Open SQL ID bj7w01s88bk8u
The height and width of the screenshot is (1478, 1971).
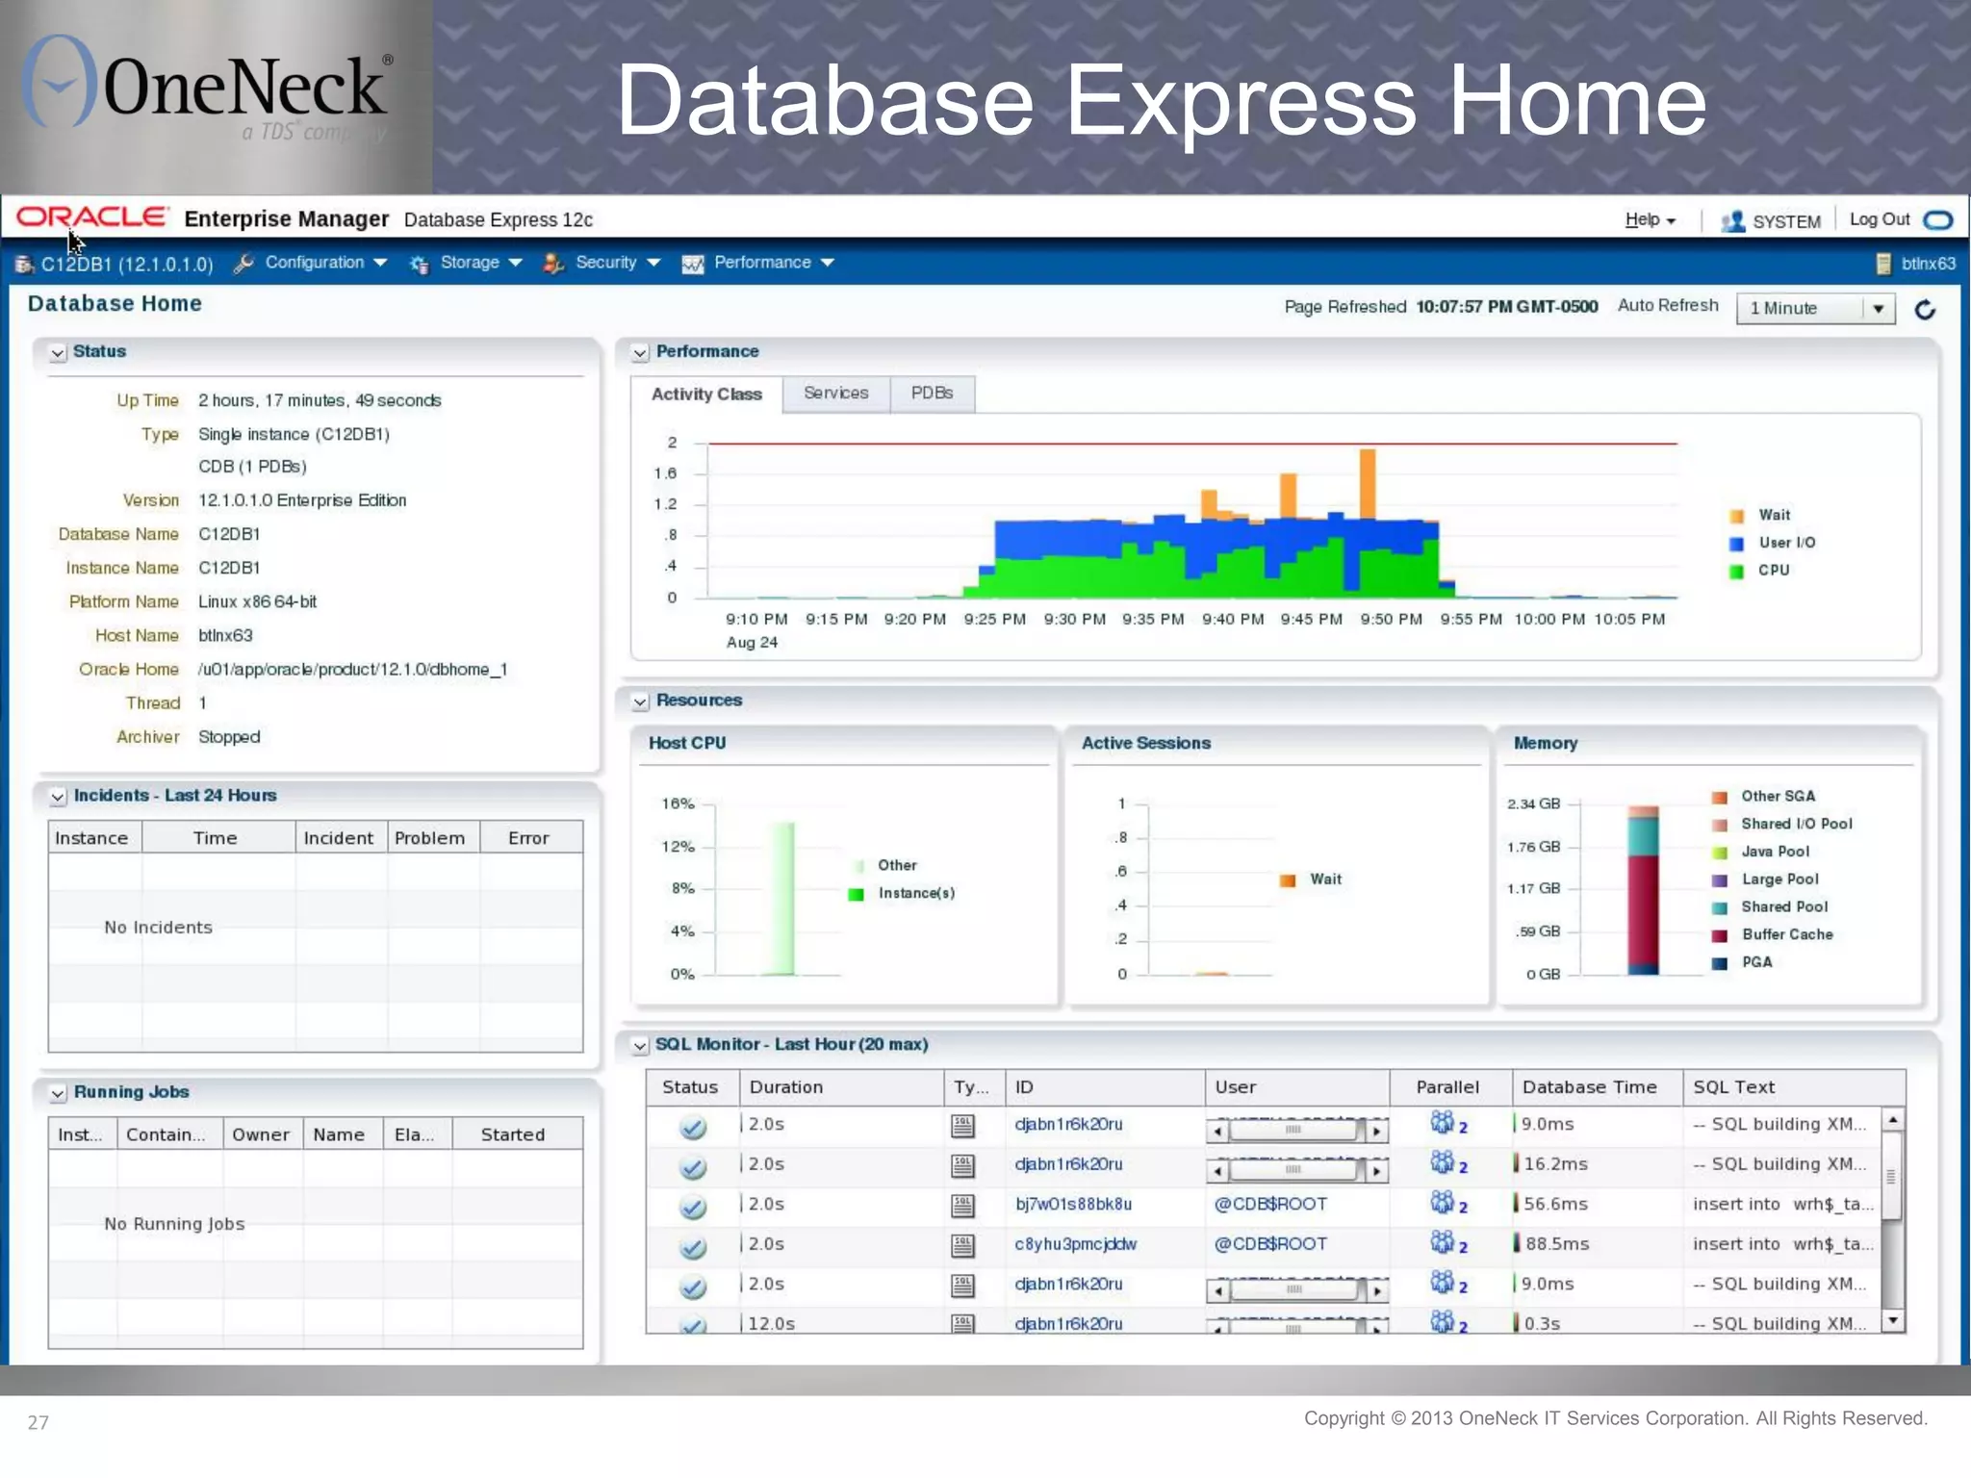pyautogui.click(x=1073, y=1205)
